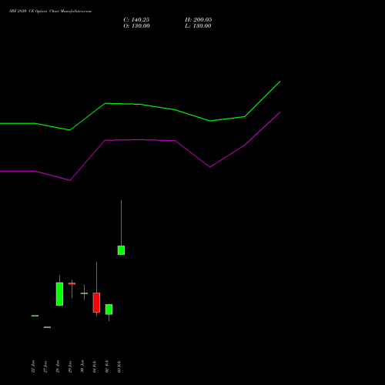
Task: Click the green candle body for 03 Feb
Action: 121,250
